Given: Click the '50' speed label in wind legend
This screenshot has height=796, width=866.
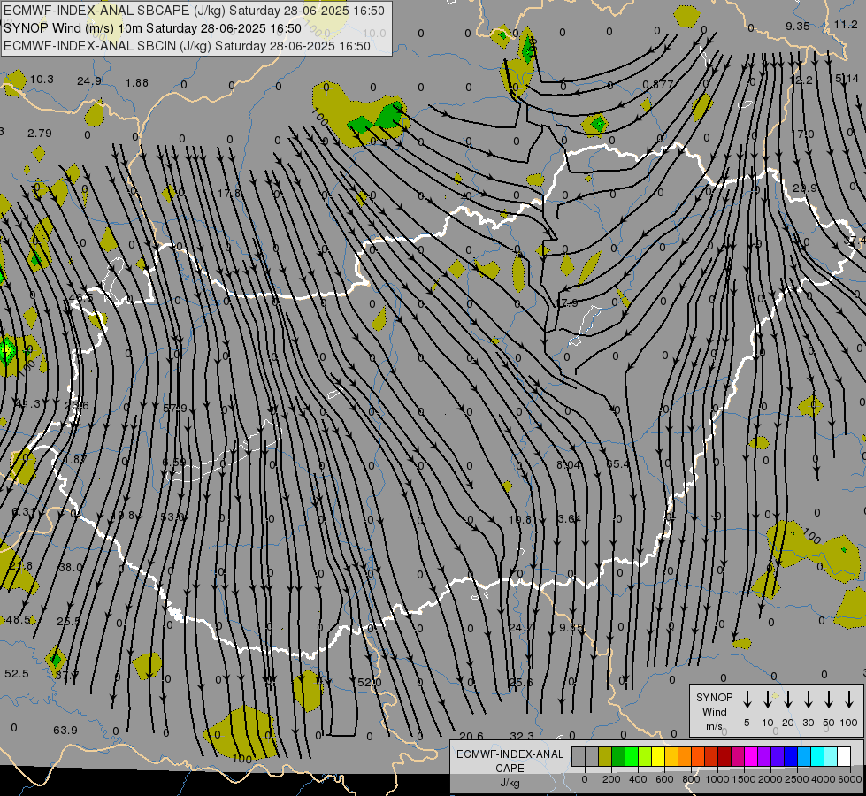Looking at the screenshot, I should click(829, 723).
